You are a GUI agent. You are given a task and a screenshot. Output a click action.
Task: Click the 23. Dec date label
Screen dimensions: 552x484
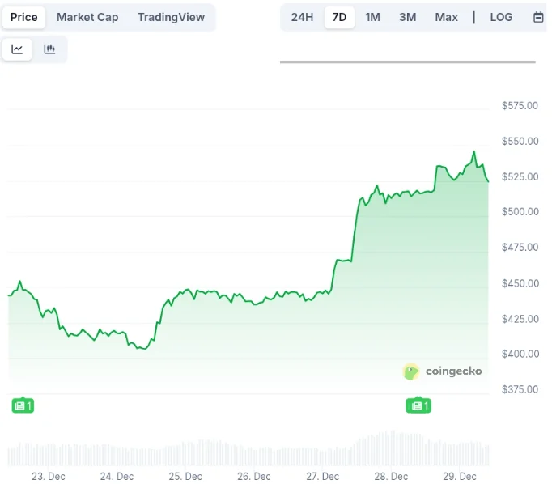pyautogui.click(x=49, y=476)
